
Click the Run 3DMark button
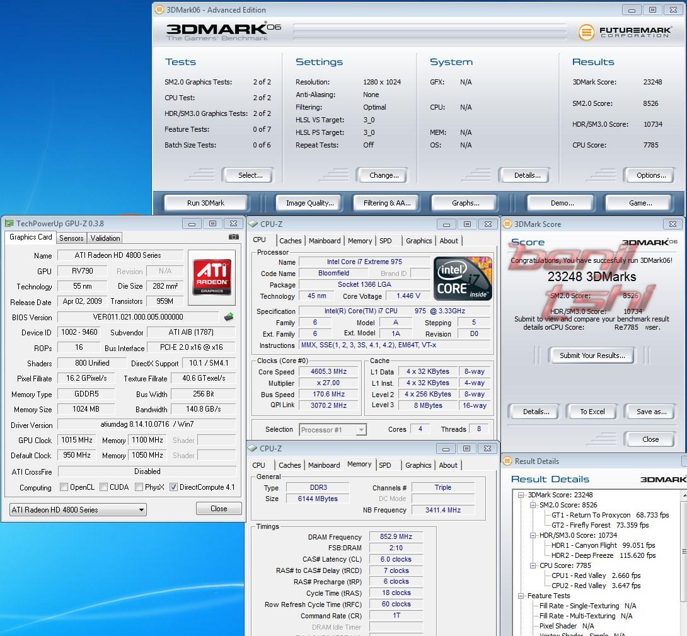(205, 203)
